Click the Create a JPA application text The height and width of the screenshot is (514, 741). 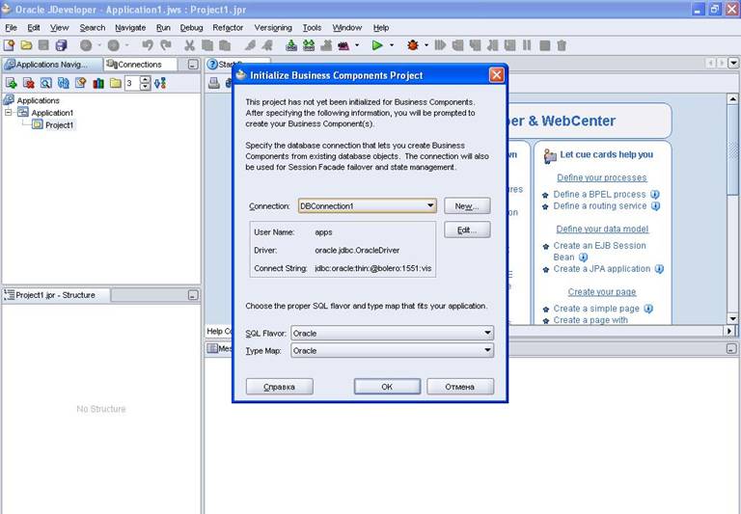point(602,269)
